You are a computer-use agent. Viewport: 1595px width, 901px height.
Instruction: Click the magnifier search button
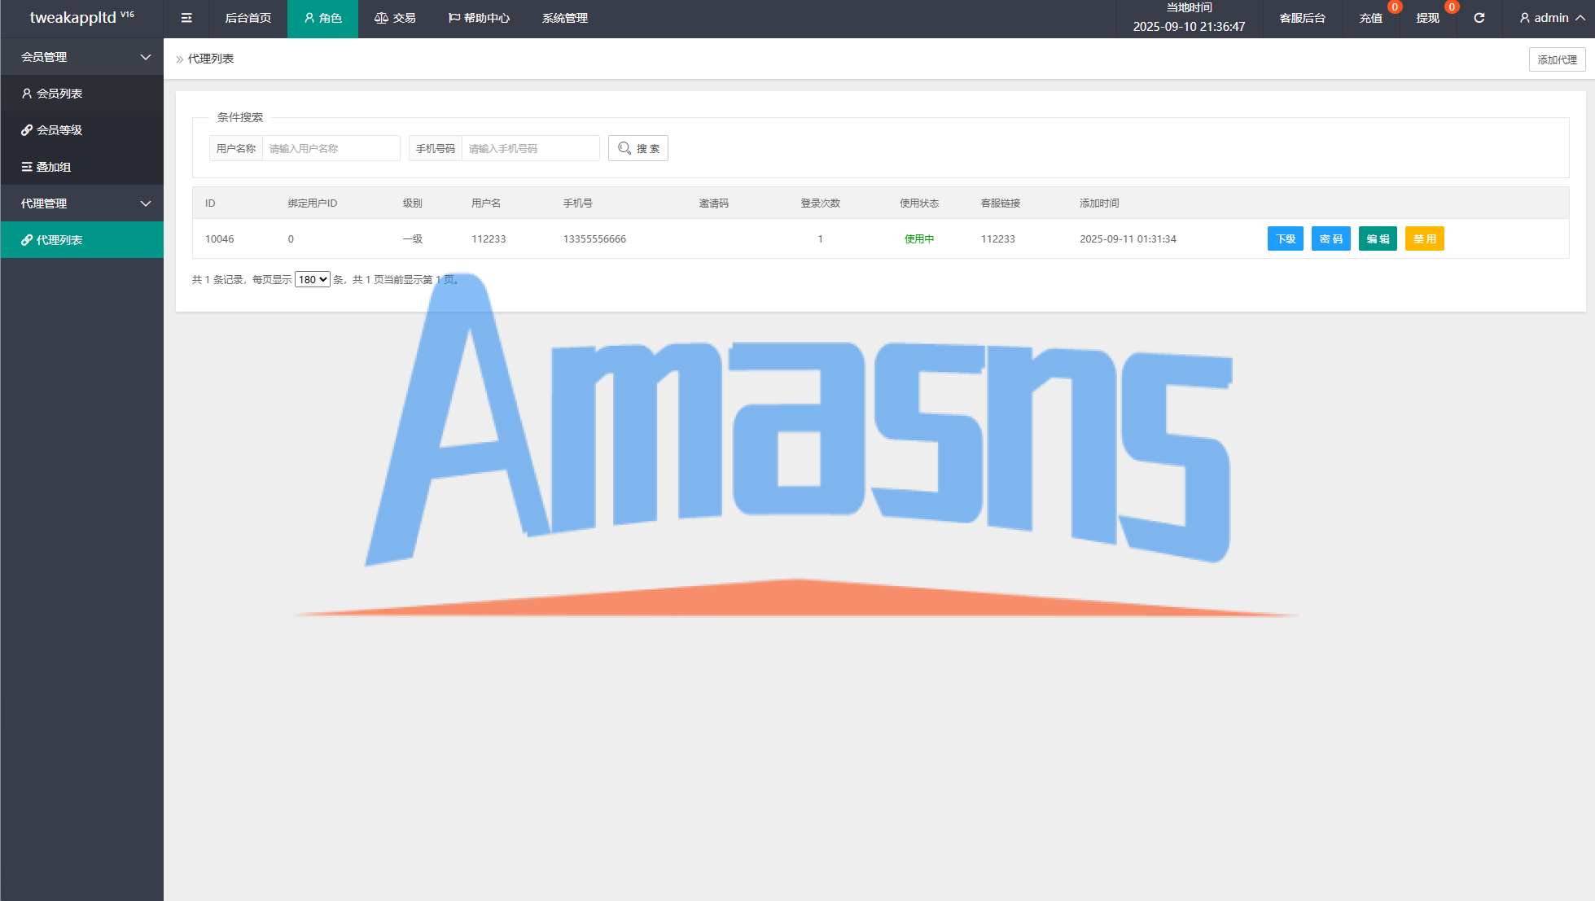coord(638,148)
